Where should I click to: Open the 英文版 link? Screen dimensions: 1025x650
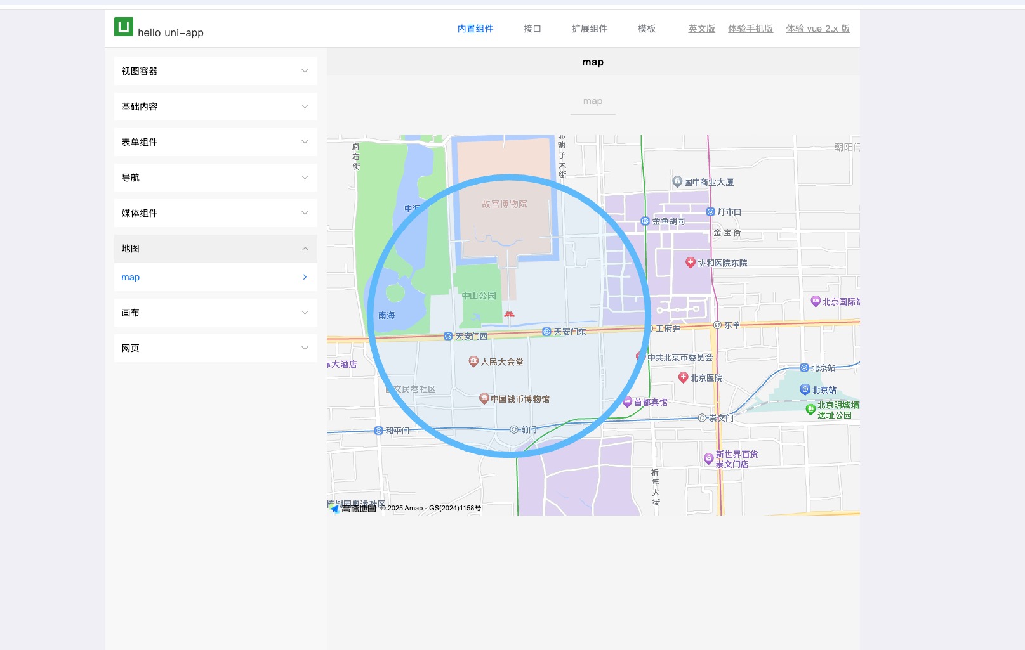coord(702,29)
